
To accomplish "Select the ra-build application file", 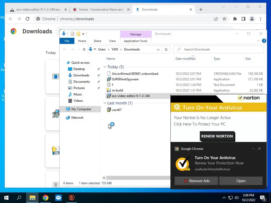I will pos(117,90).
